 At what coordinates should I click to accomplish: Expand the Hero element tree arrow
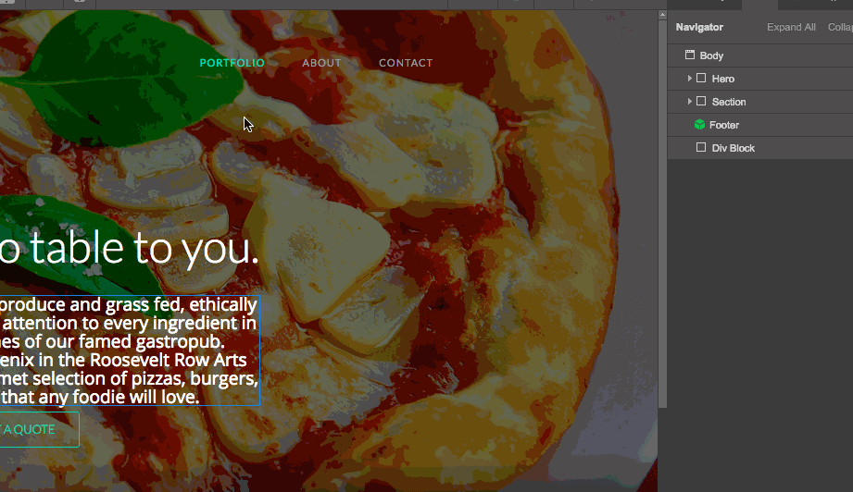click(689, 79)
